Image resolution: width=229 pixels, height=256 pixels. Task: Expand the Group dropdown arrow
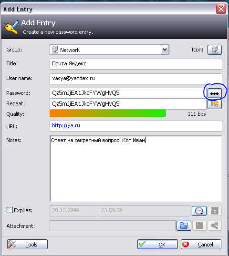(165, 50)
